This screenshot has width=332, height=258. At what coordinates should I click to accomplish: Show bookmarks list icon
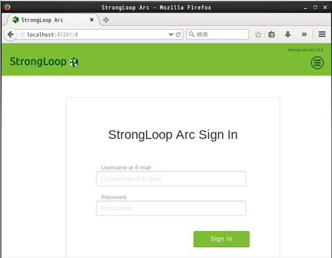coord(271,35)
